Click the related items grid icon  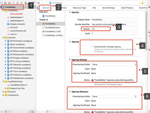(x=38, y=3)
